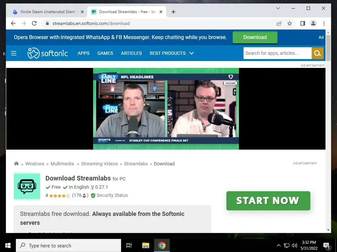The height and width of the screenshot is (252, 337).
Task: Open Chrome three-dot menu
Action: pyautogui.click(x=324, y=23)
